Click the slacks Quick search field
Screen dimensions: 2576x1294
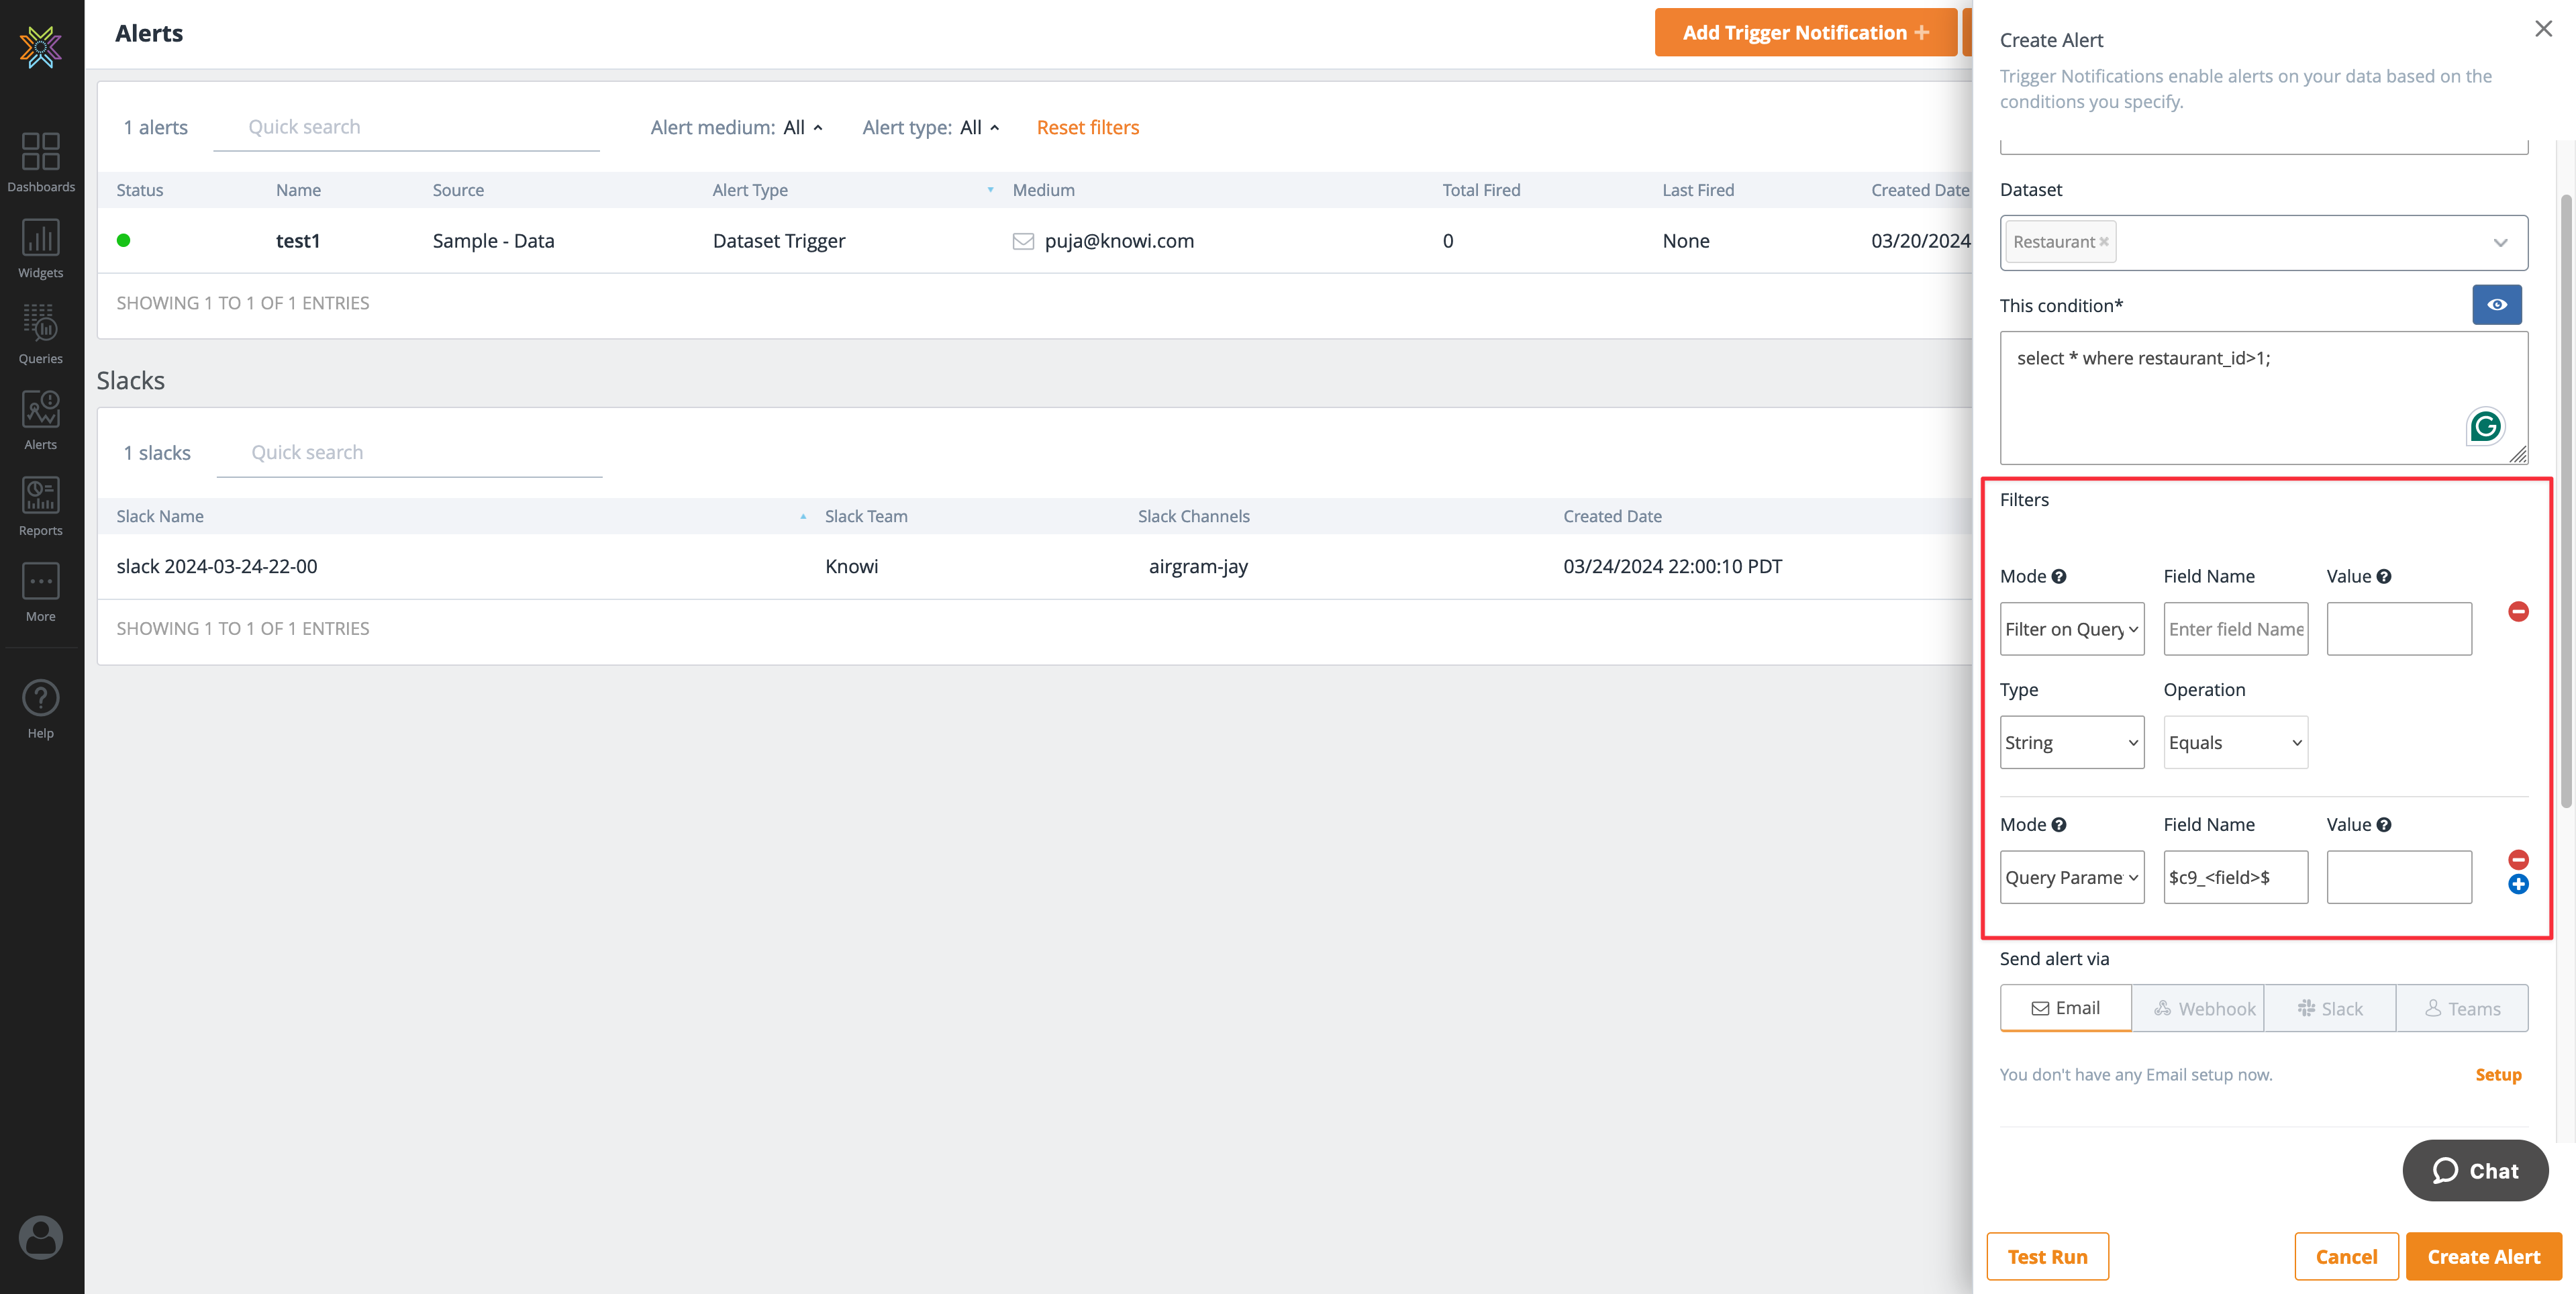tap(409, 453)
